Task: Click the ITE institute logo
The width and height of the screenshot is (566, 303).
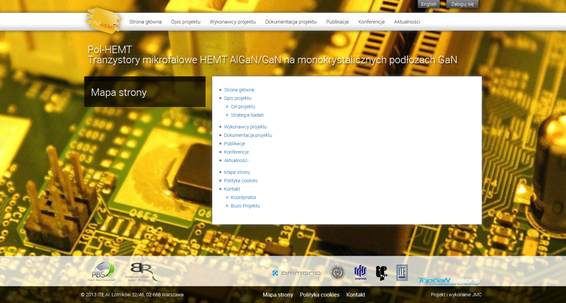Action: tap(402, 273)
